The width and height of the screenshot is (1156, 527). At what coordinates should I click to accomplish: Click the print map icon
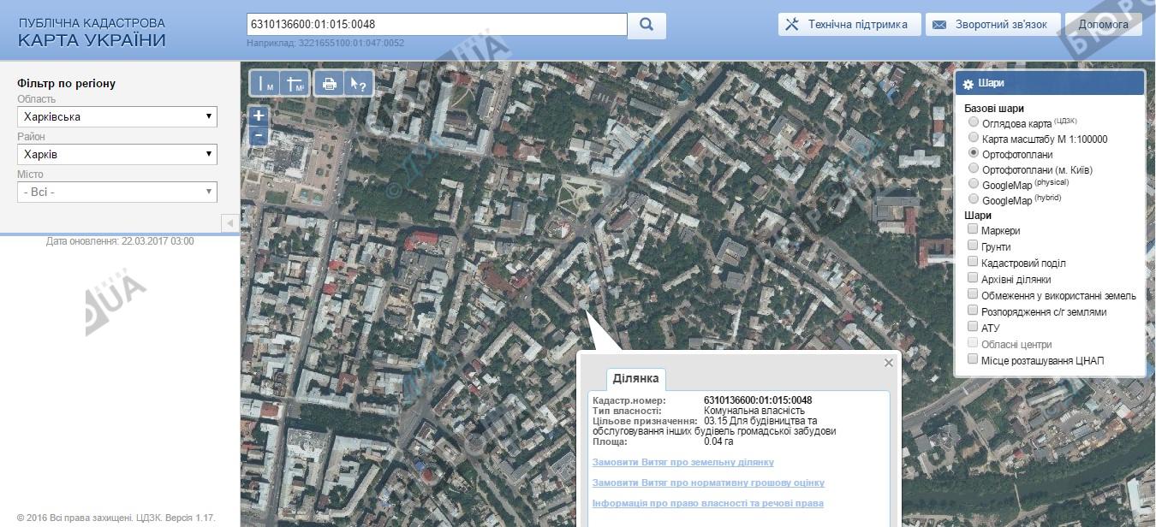click(329, 84)
